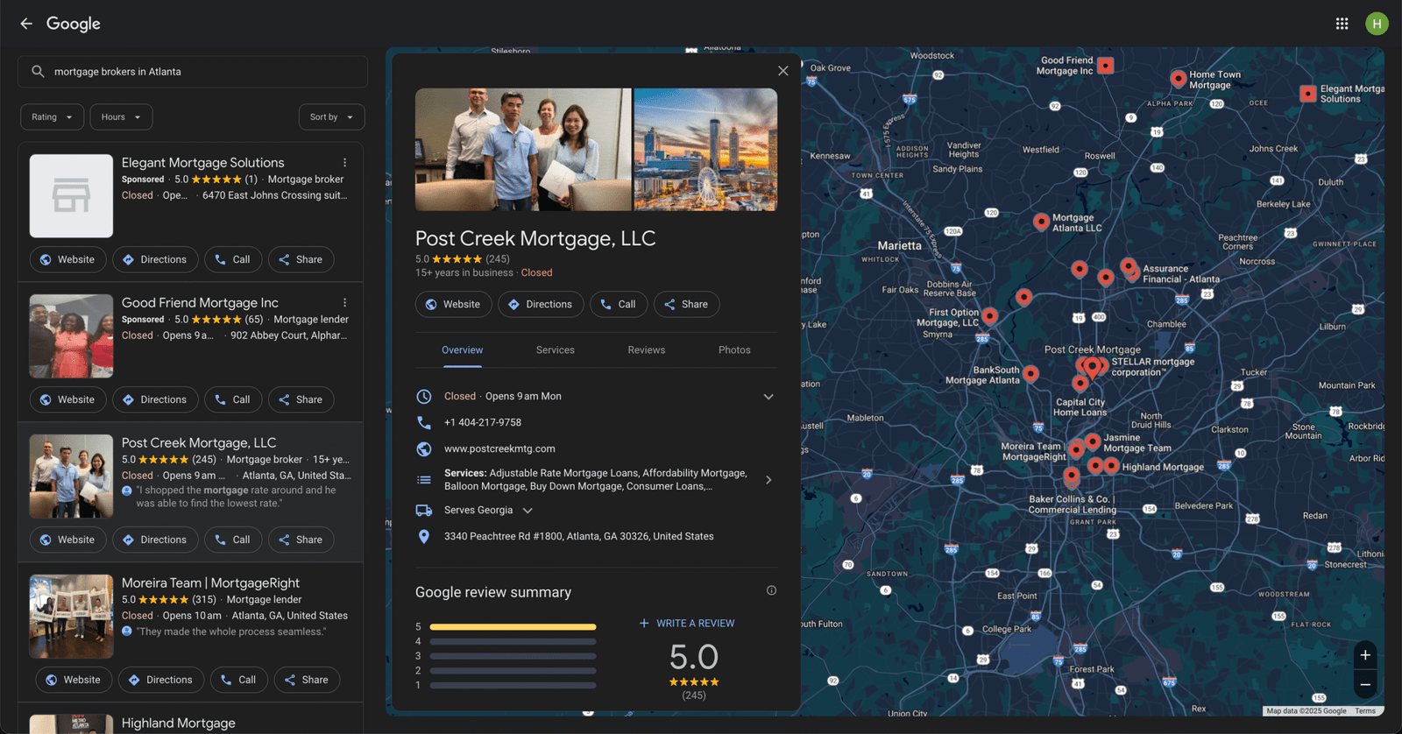Click Directions button in Post Creek details panel
The image size is (1402, 734).
tap(541, 304)
